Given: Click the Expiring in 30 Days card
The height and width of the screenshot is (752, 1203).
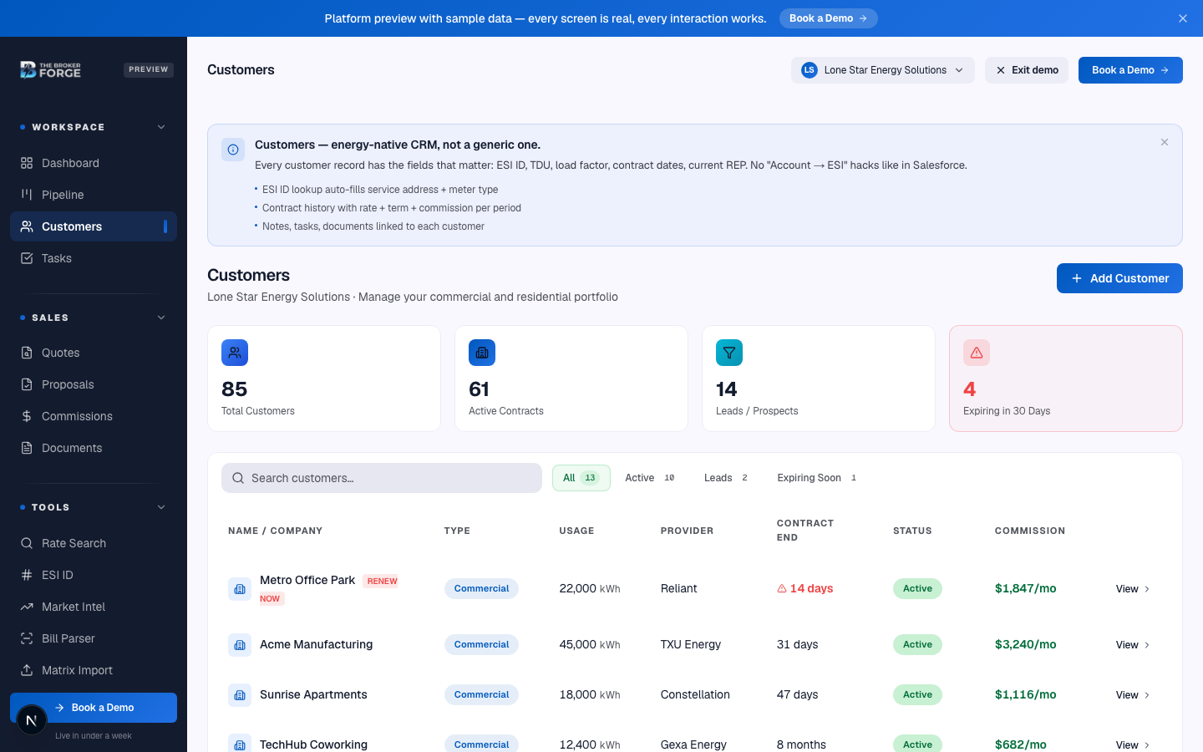Looking at the screenshot, I should tap(1066, 379).
